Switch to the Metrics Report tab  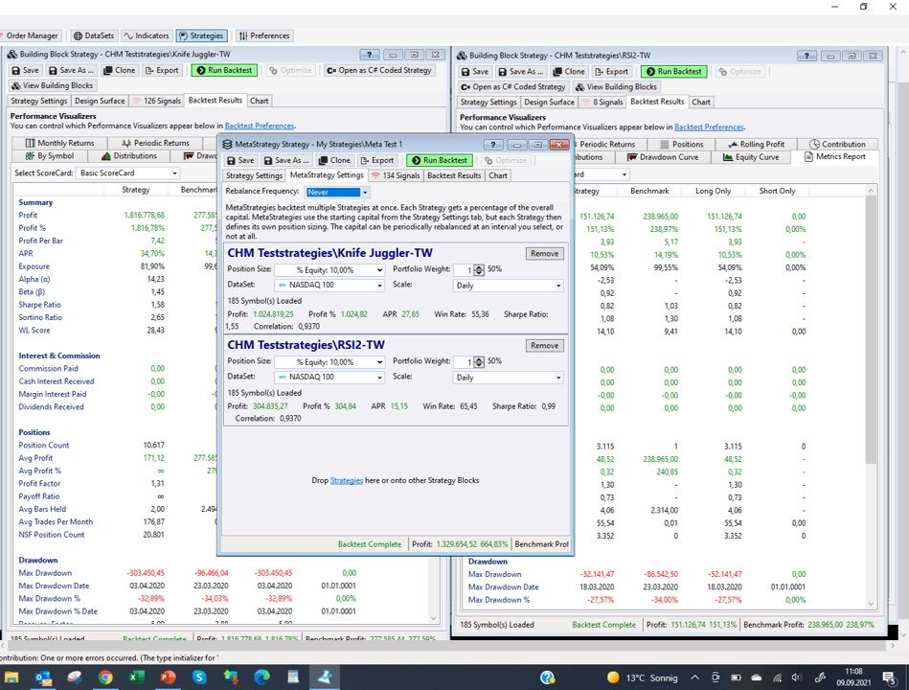coord(835,157)
